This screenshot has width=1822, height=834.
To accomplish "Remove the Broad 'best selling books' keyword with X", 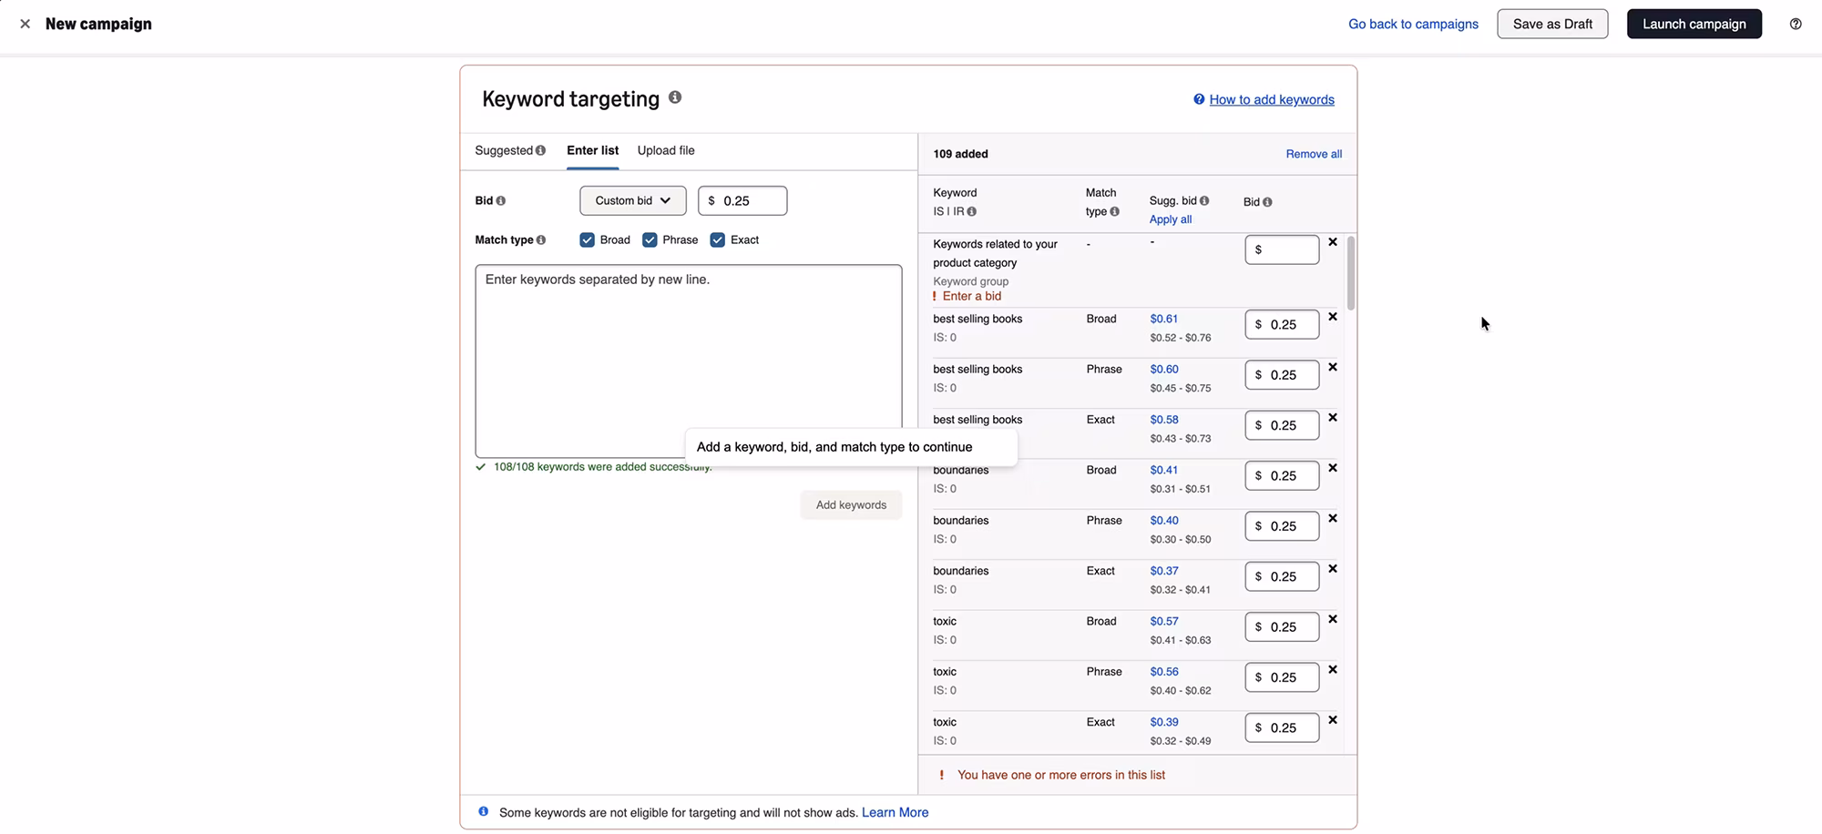I will pyautogui.click(x=1333, y=317).
